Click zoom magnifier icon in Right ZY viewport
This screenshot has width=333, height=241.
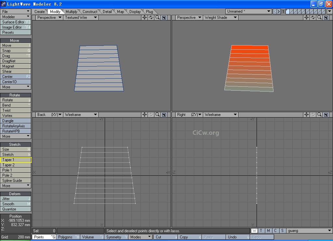point(320,115)
